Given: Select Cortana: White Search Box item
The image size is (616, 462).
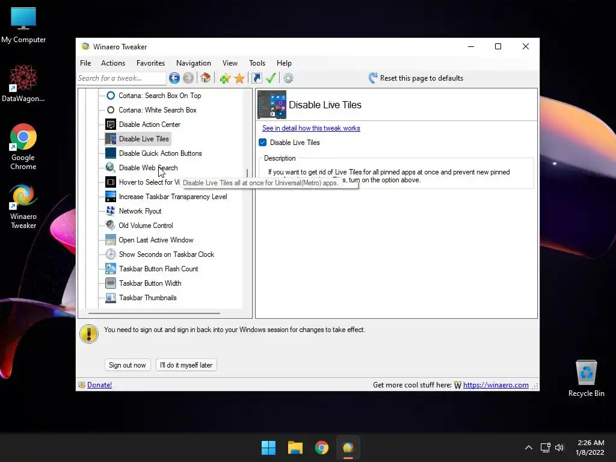Looking at the screenshot, I should (158, 110).
